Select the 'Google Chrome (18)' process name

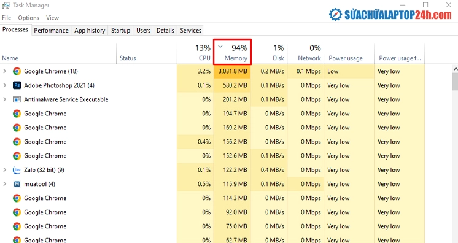coord(51,71)
